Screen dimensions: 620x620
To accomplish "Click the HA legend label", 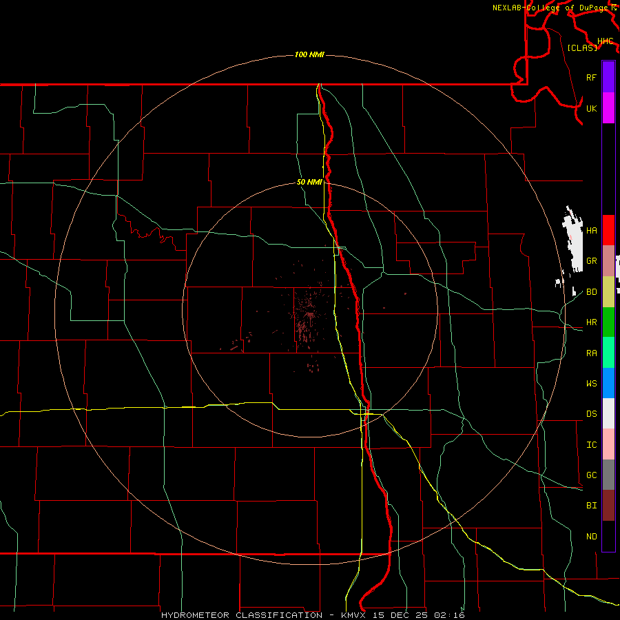I will click(x=591, y=231).
